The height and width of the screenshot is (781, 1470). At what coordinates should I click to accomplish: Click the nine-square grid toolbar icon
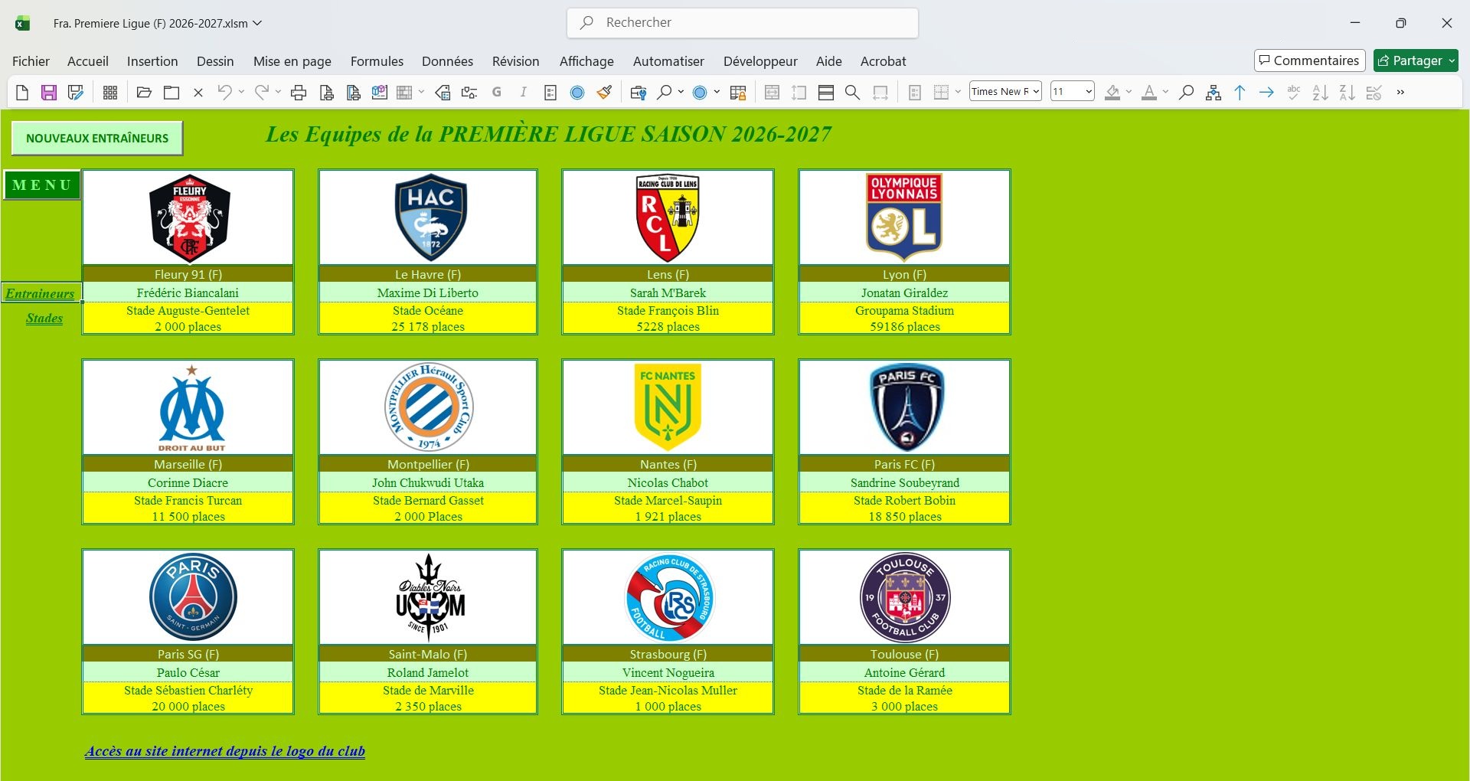pyautogui.click(x=110, y=93)
